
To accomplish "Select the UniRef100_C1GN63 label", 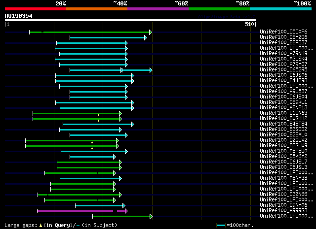I will pyautogui.click(x=283, y=113).
